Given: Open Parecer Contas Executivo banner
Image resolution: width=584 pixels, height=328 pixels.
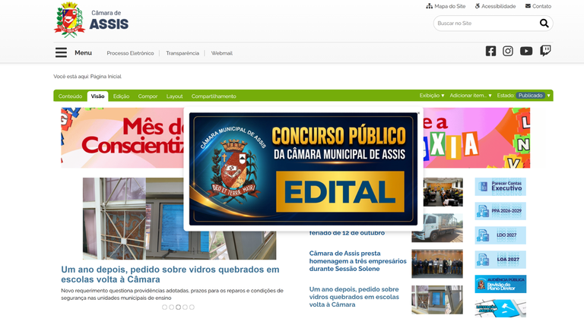Looking at the screenshot, I should [500, 187].
